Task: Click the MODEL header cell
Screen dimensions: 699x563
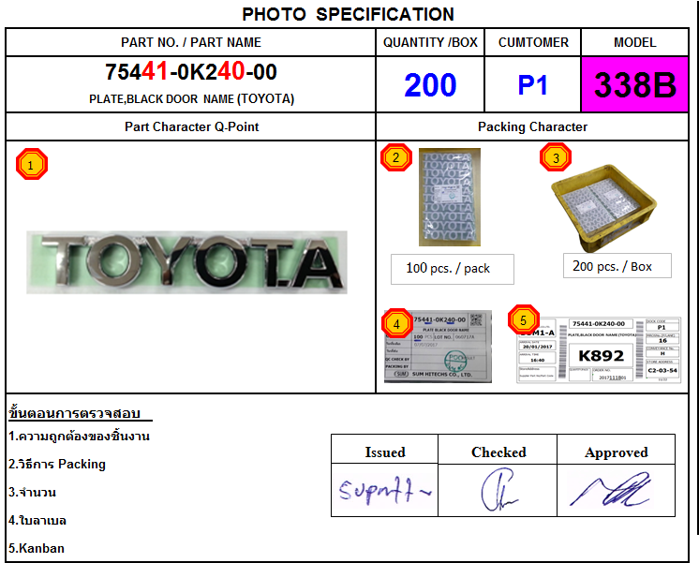Action: point(634,42)
